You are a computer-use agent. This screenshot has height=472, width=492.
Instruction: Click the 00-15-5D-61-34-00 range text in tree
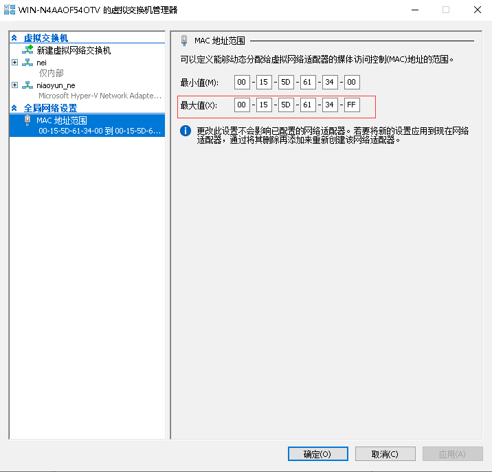point(100,131)
